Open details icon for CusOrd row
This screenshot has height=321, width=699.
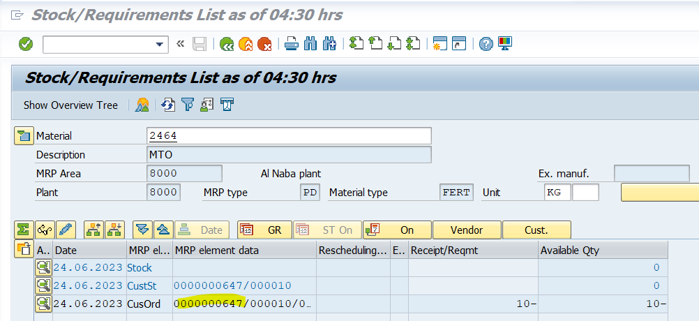click(x=44, y=304)
